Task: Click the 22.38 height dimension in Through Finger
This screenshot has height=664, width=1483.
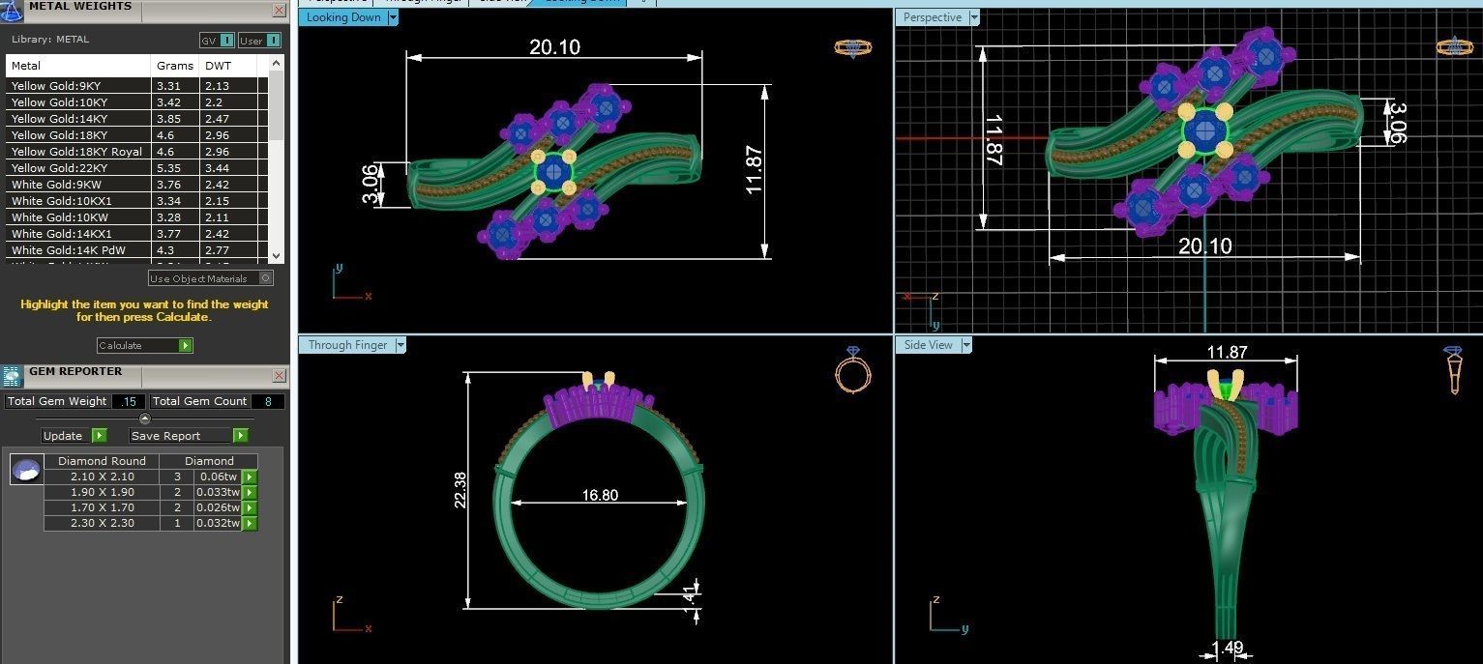Action: coord(460,490)
